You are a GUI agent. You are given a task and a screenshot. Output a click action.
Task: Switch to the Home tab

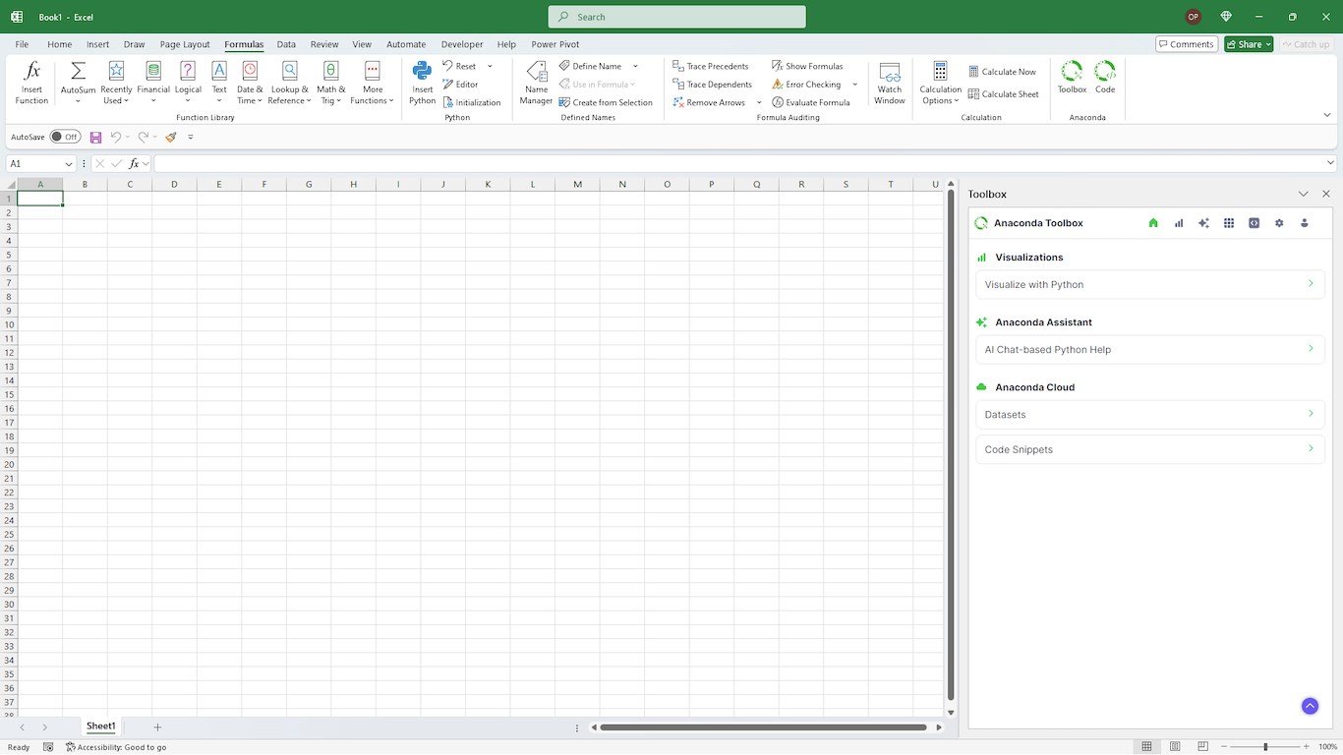(x=59, y=44)
